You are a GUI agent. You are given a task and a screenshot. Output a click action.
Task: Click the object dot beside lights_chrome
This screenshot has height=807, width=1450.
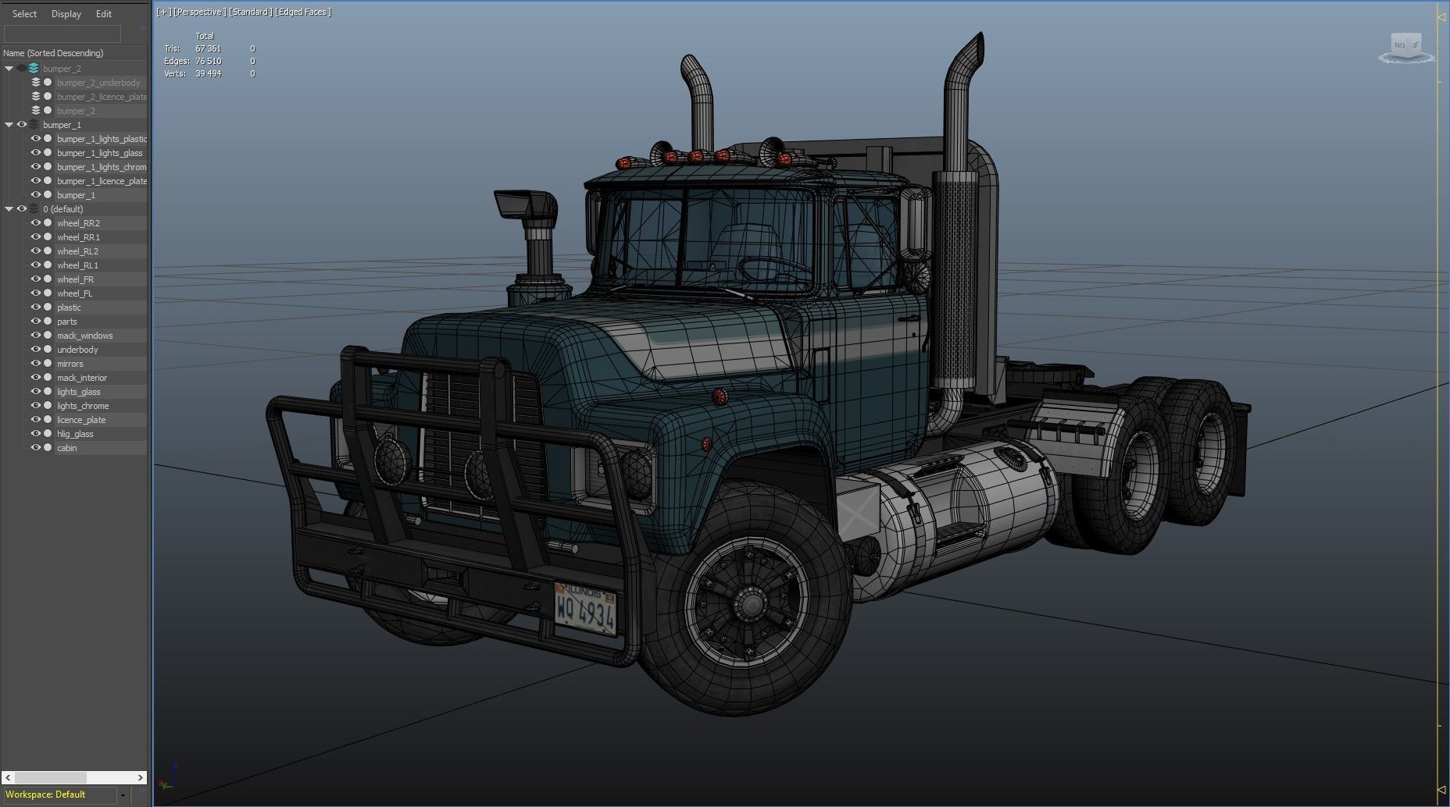pos(48,406)
